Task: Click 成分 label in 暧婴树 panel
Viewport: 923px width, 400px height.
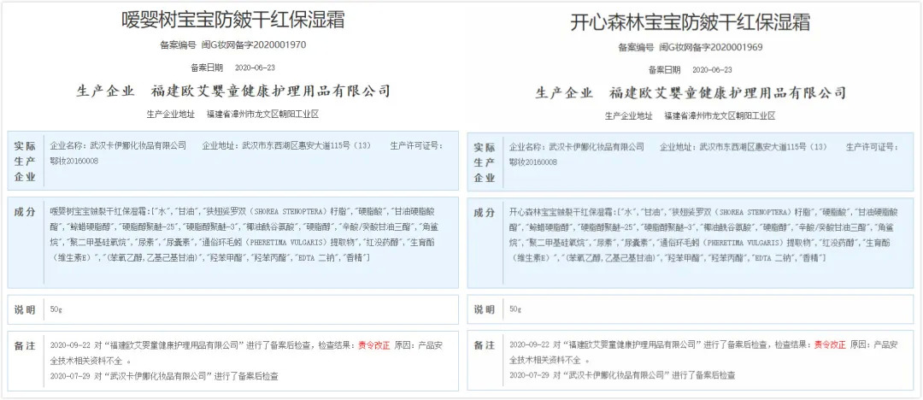Action: tap(25, 211)
